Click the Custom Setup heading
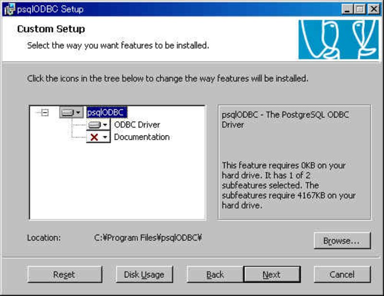 tap(51, 29)
